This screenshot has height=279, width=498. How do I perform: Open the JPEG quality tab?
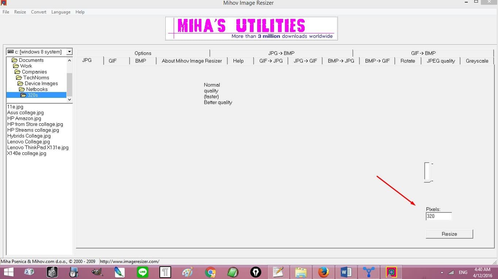pyautogui.click(x=441, y=61)
